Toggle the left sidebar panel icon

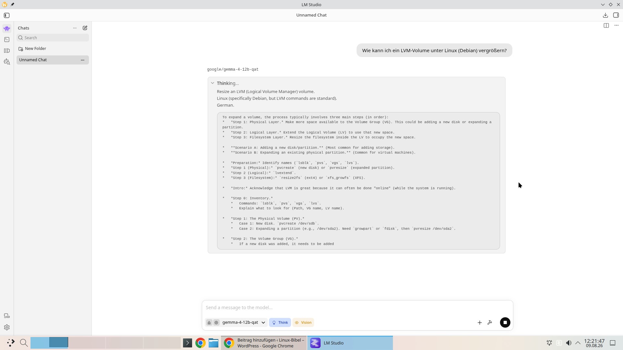[x=6, y=15]
